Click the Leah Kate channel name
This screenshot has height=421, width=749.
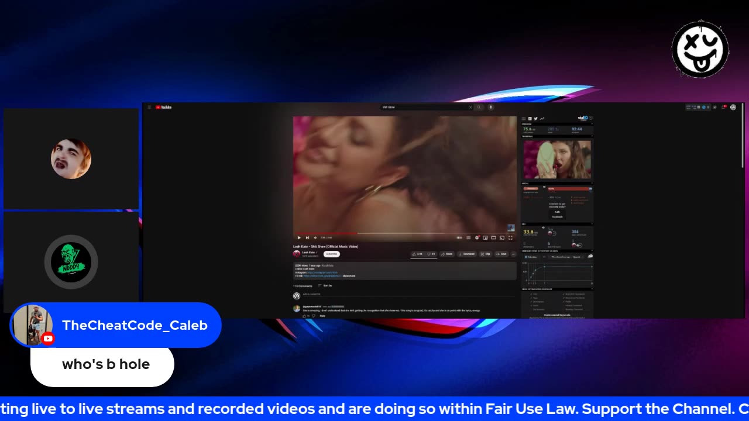pyautogui.click(x=308, y=252)
